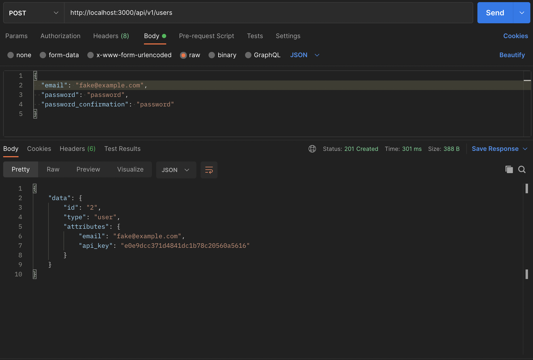
Task: Click Beautify to format the body
Action: tap(512, 55)
